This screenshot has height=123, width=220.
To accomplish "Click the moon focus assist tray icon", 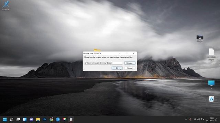I will pyautogui.click(x=216, y=120).
